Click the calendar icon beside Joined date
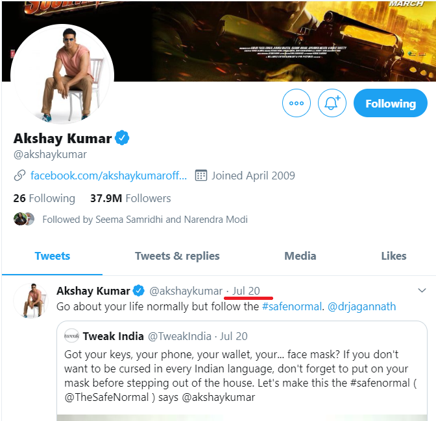This screenshot has height=421, width=436. (x=200, y=176)
